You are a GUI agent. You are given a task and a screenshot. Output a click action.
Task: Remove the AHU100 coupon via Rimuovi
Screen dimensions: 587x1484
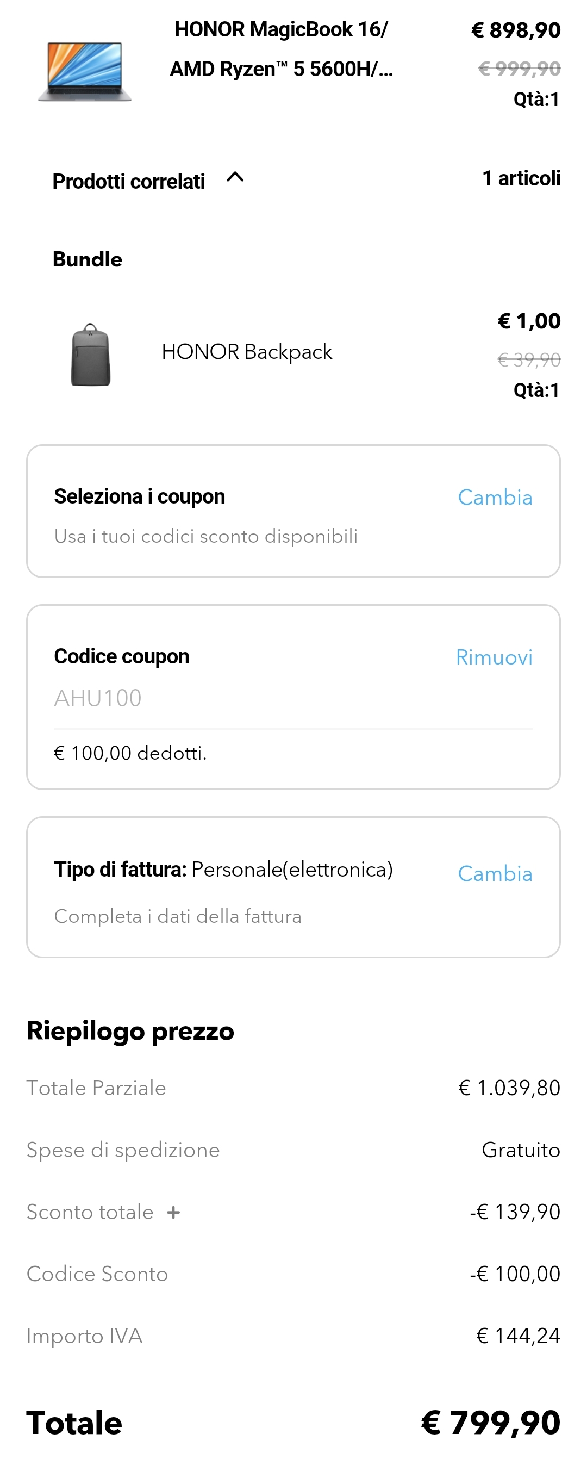(494, 657)
